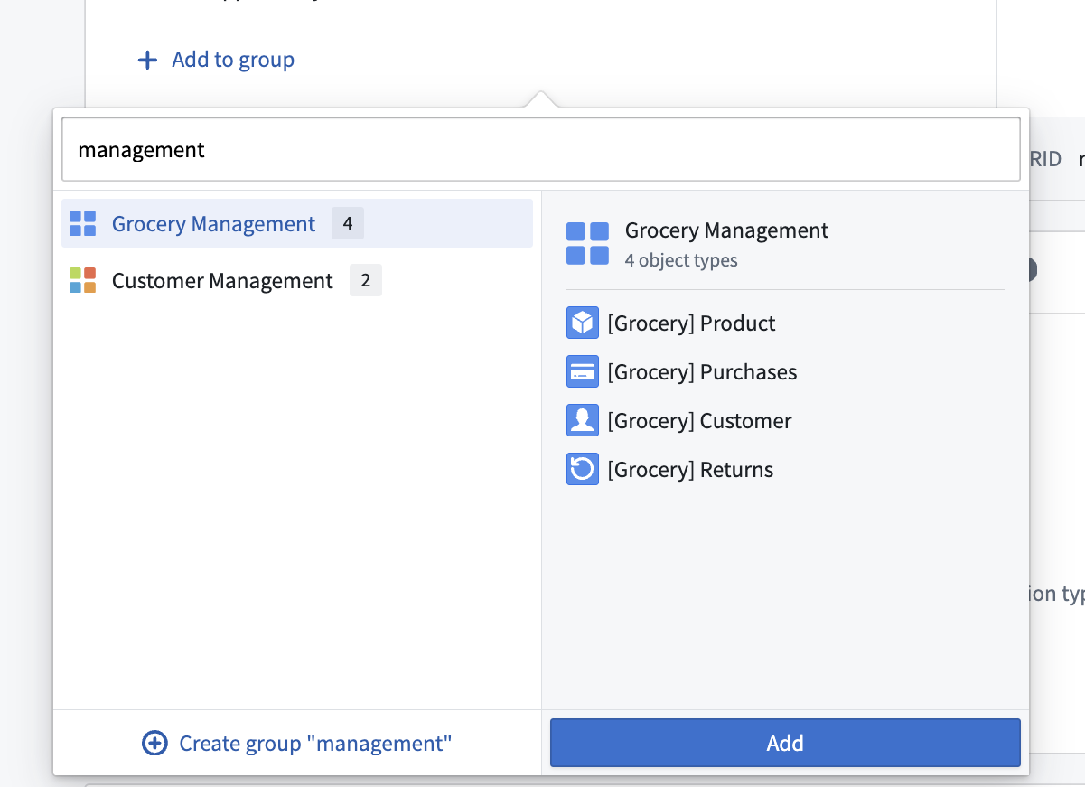Image resolution: width=1085 pixels, height=787 pixels.
Task: Click the [Grocery] Product cube icon
Action: 583,323
